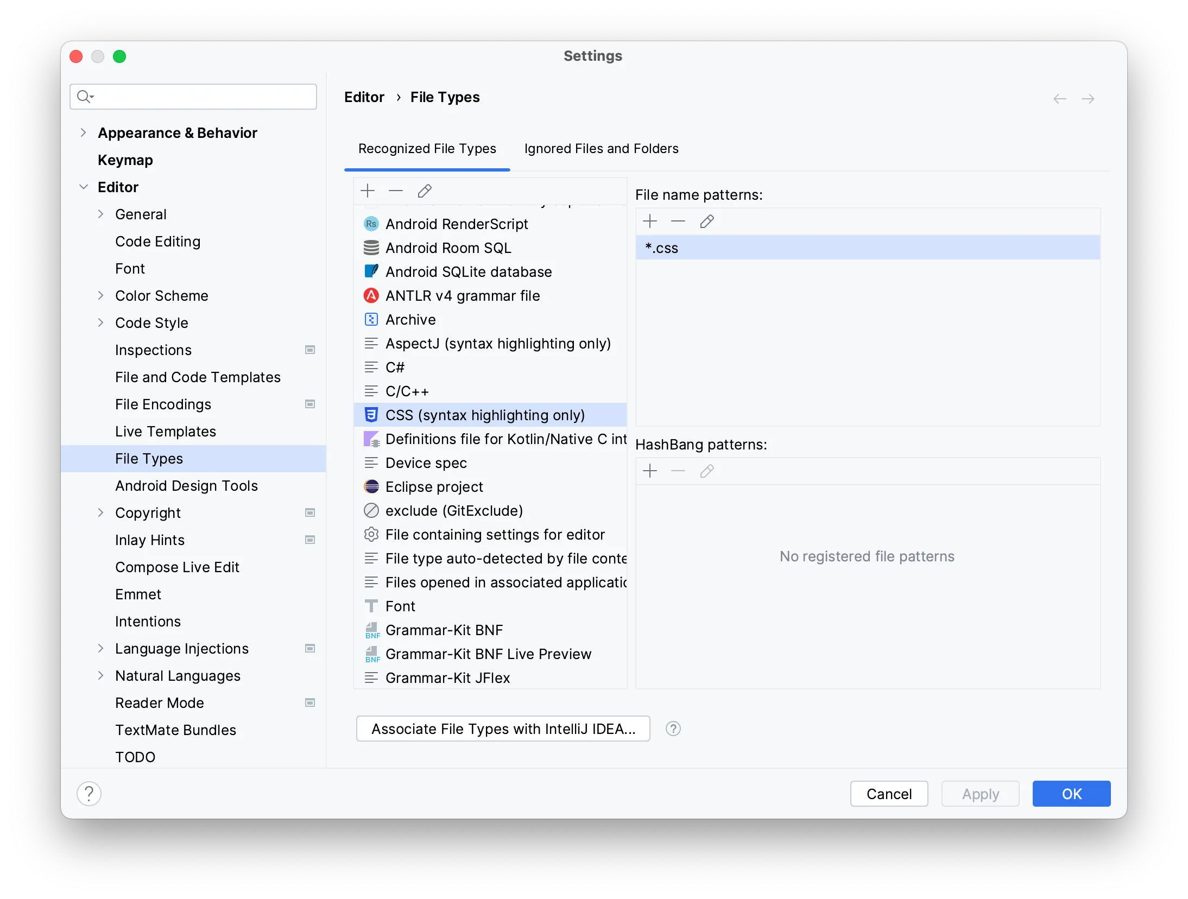This screenshot has width=1188, height=899.
Task: Collapse the Editor tree section
Action: point(83,187)
